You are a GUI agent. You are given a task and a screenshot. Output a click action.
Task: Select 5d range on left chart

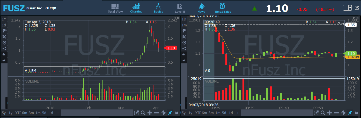pyautogui.click(x=44, y=113)
